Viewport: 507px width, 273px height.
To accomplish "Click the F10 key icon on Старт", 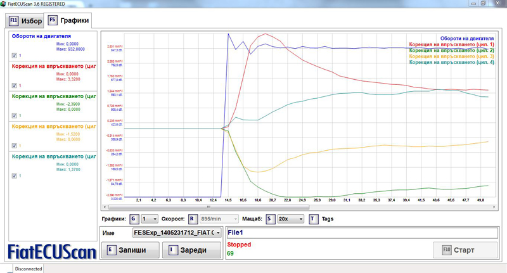I will (x=447, y=250).
